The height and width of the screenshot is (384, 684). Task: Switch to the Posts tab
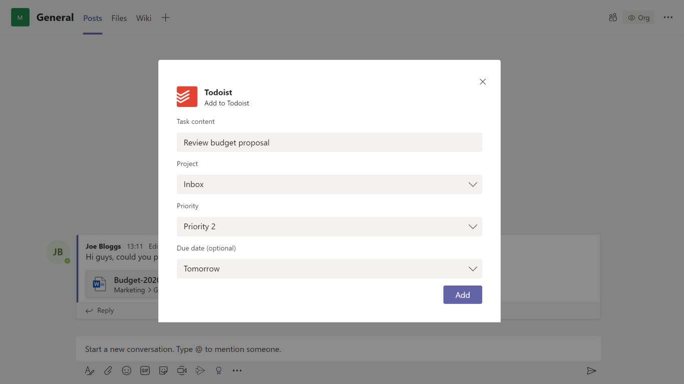(93, 18)
